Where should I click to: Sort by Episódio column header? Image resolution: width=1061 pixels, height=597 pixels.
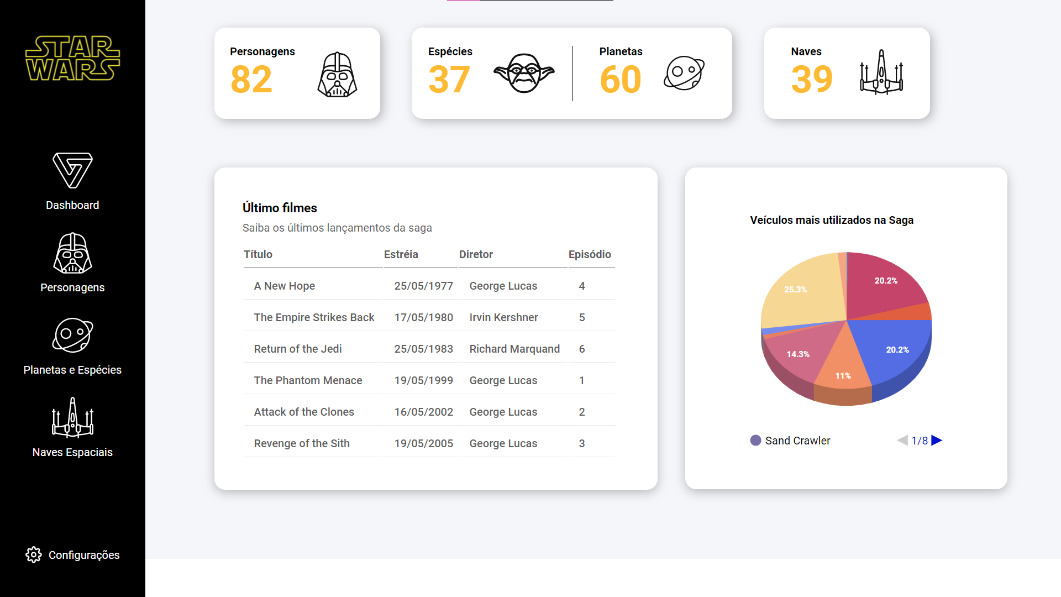pos(590,254)
